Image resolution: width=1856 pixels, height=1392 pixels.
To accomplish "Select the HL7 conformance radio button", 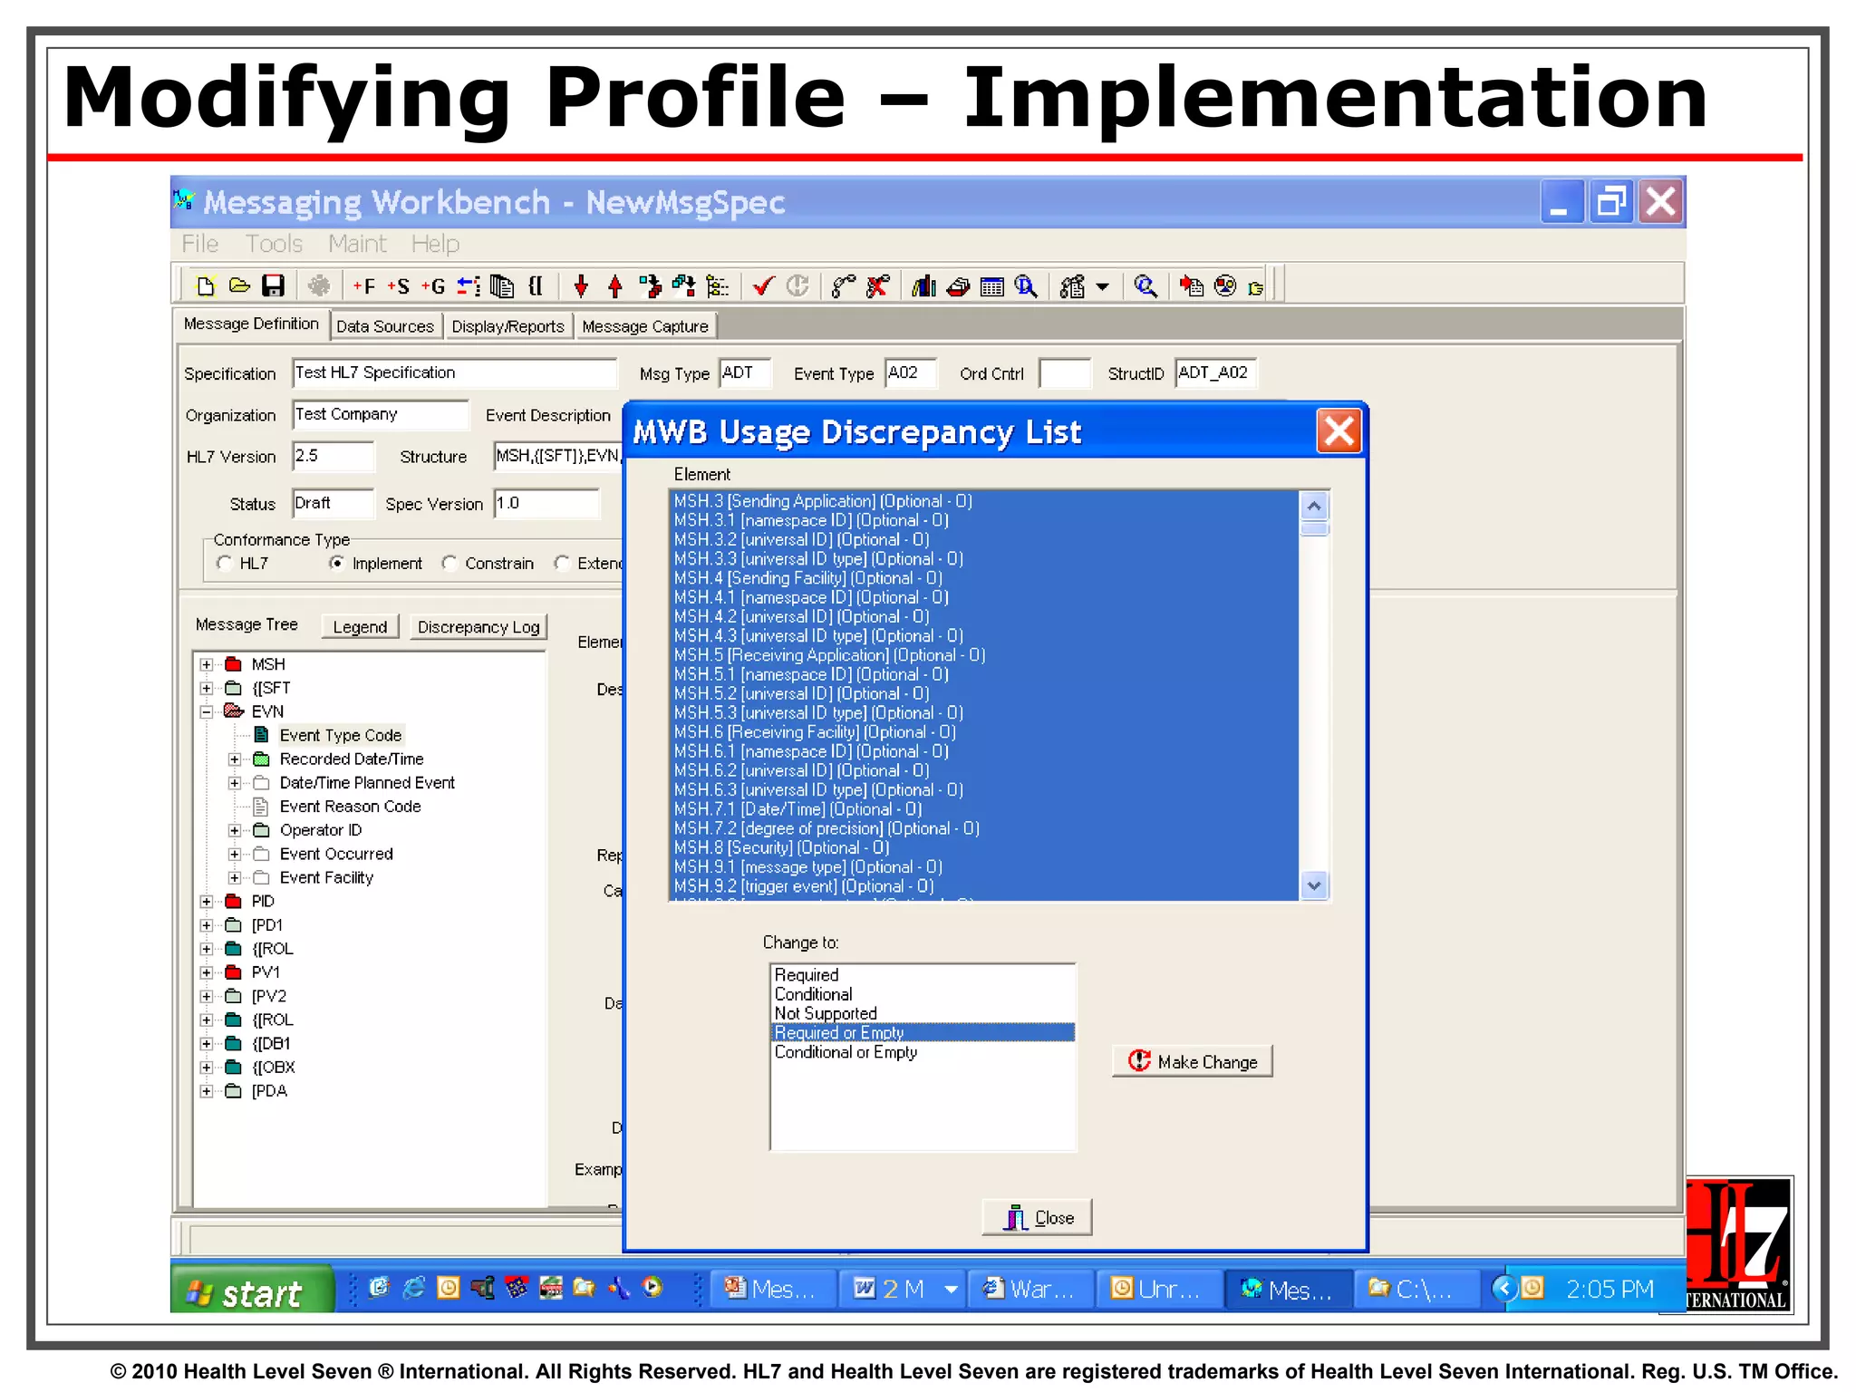I will (x=225, y=563).
